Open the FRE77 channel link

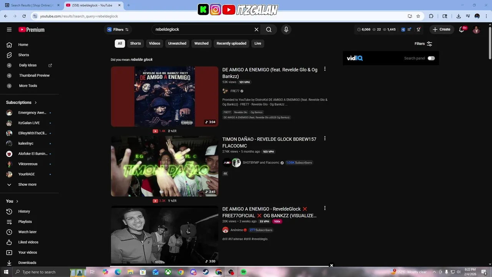(x=235, y=91)
